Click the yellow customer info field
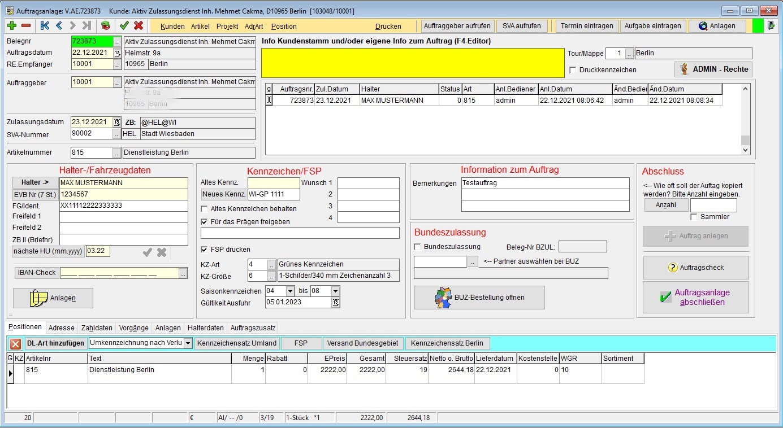 pyautogui.click(x=413, y=63)
